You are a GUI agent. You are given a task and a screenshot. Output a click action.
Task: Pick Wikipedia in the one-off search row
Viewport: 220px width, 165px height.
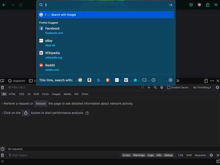[x=126, y=80]
